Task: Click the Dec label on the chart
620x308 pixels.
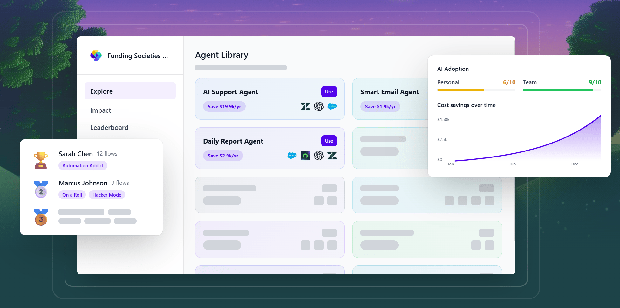Action: (574, 164)
